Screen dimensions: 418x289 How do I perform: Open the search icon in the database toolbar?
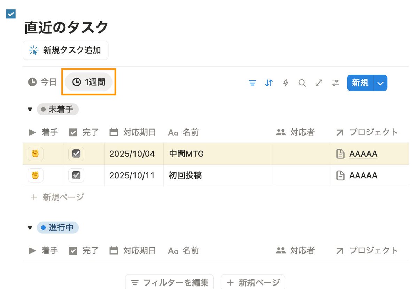pos(302,83)
